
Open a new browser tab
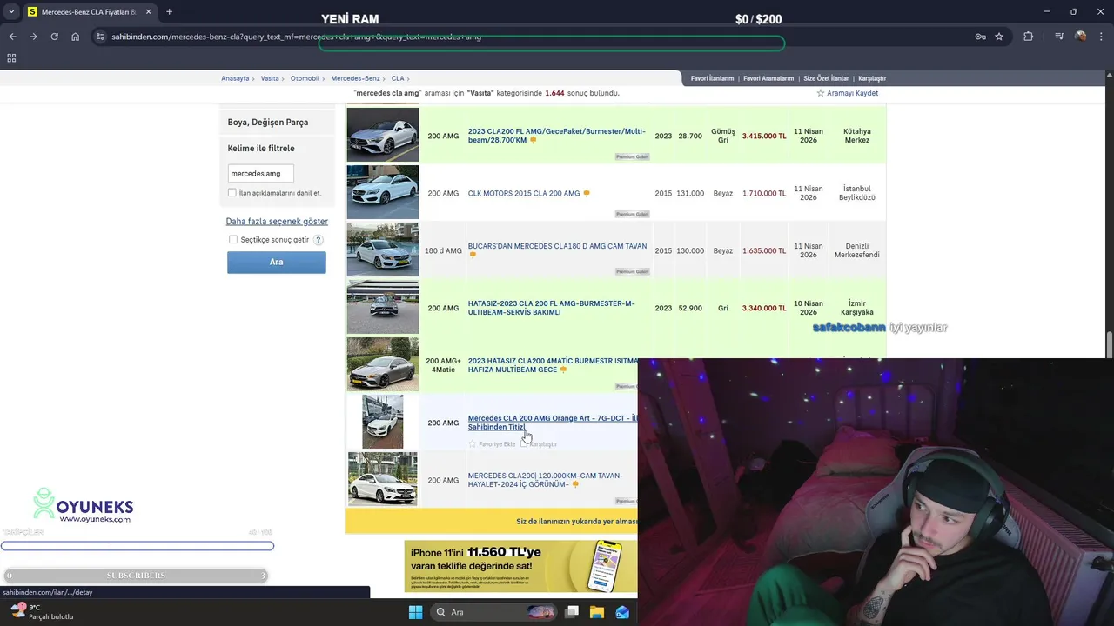169,12
